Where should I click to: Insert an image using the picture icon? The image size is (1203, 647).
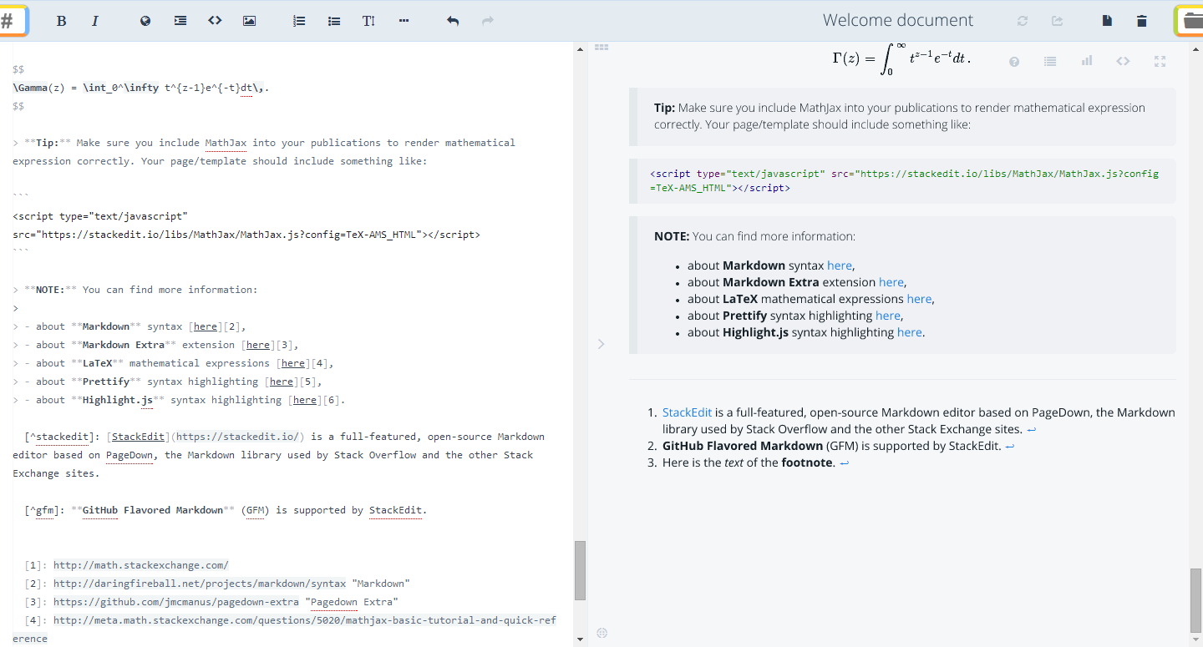pos(249,21)
